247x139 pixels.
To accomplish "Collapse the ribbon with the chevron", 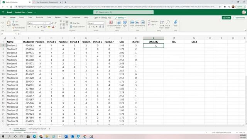I will (245, 31).
